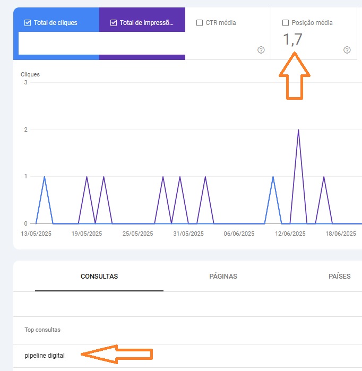362x371 pixels.
Task: Click the 19/05/2025 date label on chart
Action: [87, 234]
